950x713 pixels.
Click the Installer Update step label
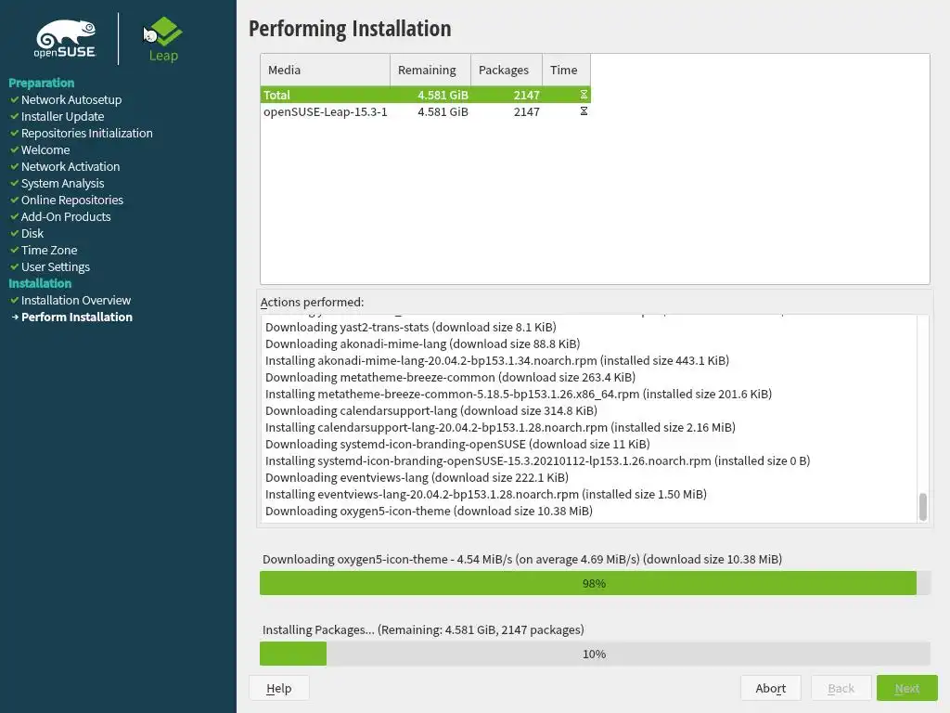(x=62, y=116)
